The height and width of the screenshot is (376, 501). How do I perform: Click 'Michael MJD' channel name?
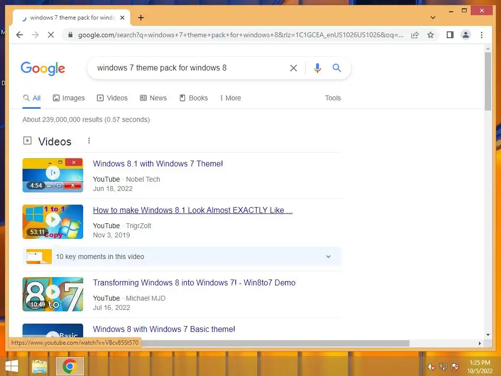click(x=146, y=298)
